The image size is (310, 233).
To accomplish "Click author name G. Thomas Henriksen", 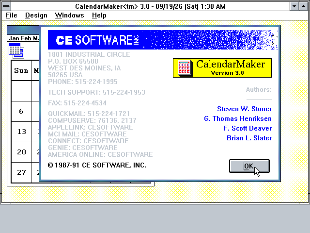I will (238, 118).
